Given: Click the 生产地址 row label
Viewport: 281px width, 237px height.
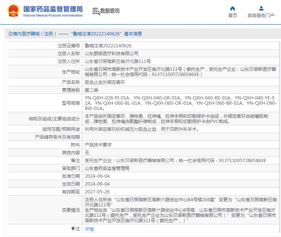Looking at the screenshot, I should [x=71, y=72].
